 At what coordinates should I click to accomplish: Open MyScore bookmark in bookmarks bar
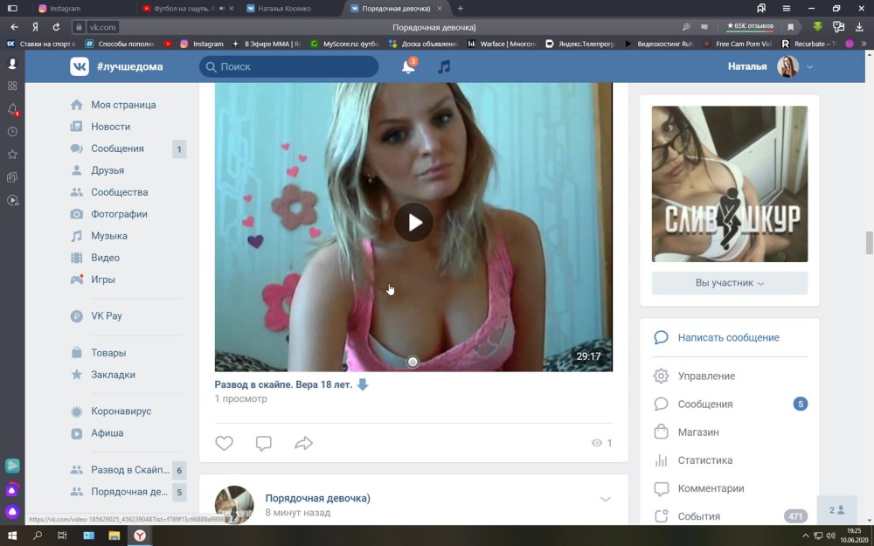(x=344, y=44)
